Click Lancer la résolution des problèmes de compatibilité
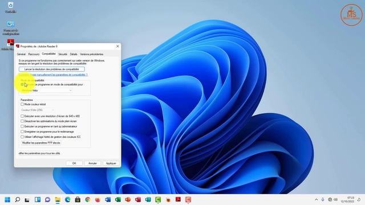Image resolution: width=365 pixels, height=205 pixels. tap(52, 69)
